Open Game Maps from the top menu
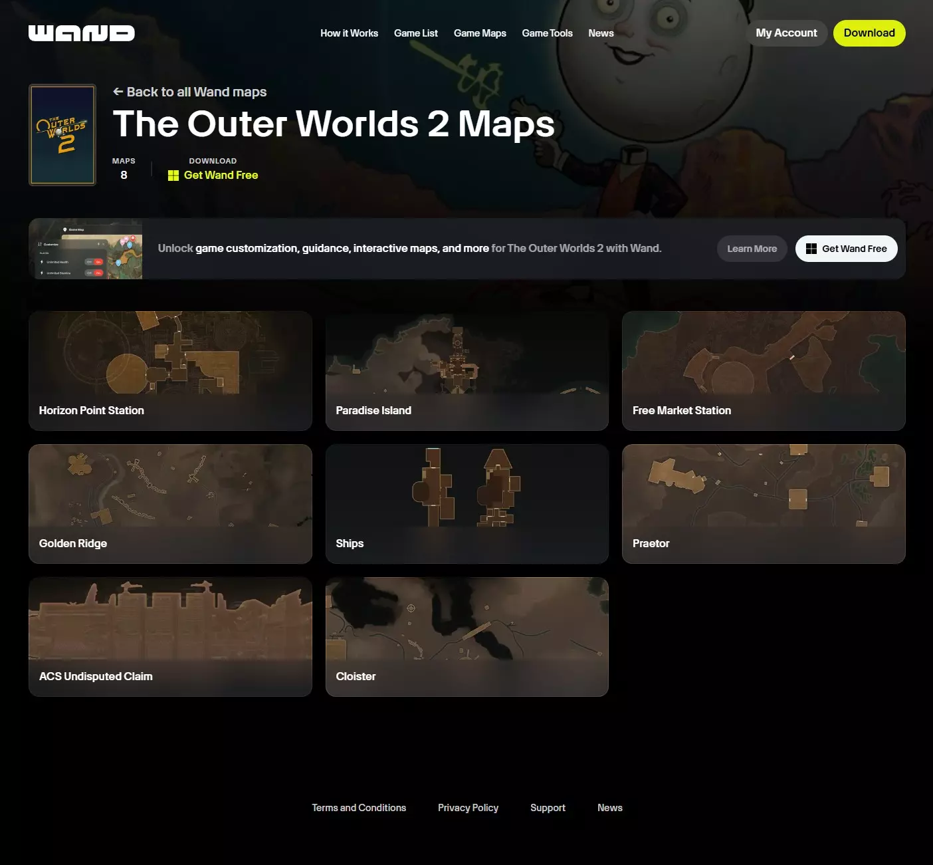 [x=480, y=33]
